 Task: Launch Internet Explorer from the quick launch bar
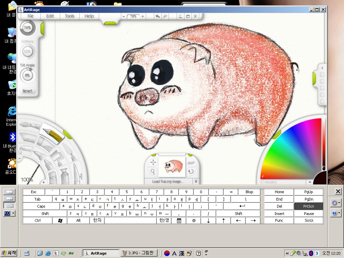[48, 253]
